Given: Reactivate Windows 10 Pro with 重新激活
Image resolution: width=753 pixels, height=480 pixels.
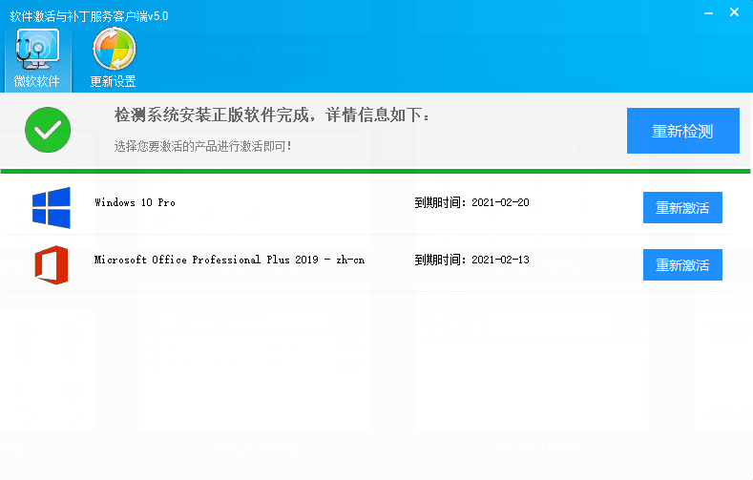Looking at the screenshot, I should tap(682, 207).
